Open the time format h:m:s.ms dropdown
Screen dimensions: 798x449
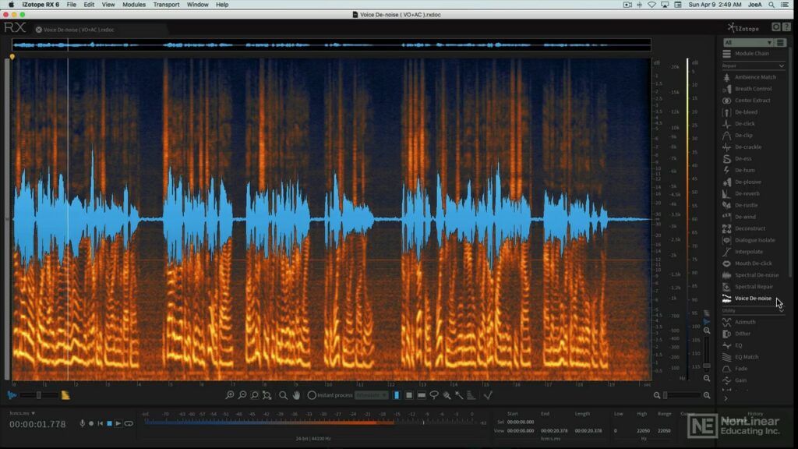23,413
